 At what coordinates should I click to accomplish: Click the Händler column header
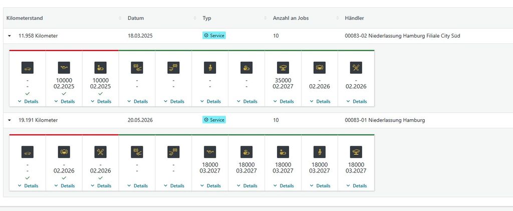coord(354,19)
